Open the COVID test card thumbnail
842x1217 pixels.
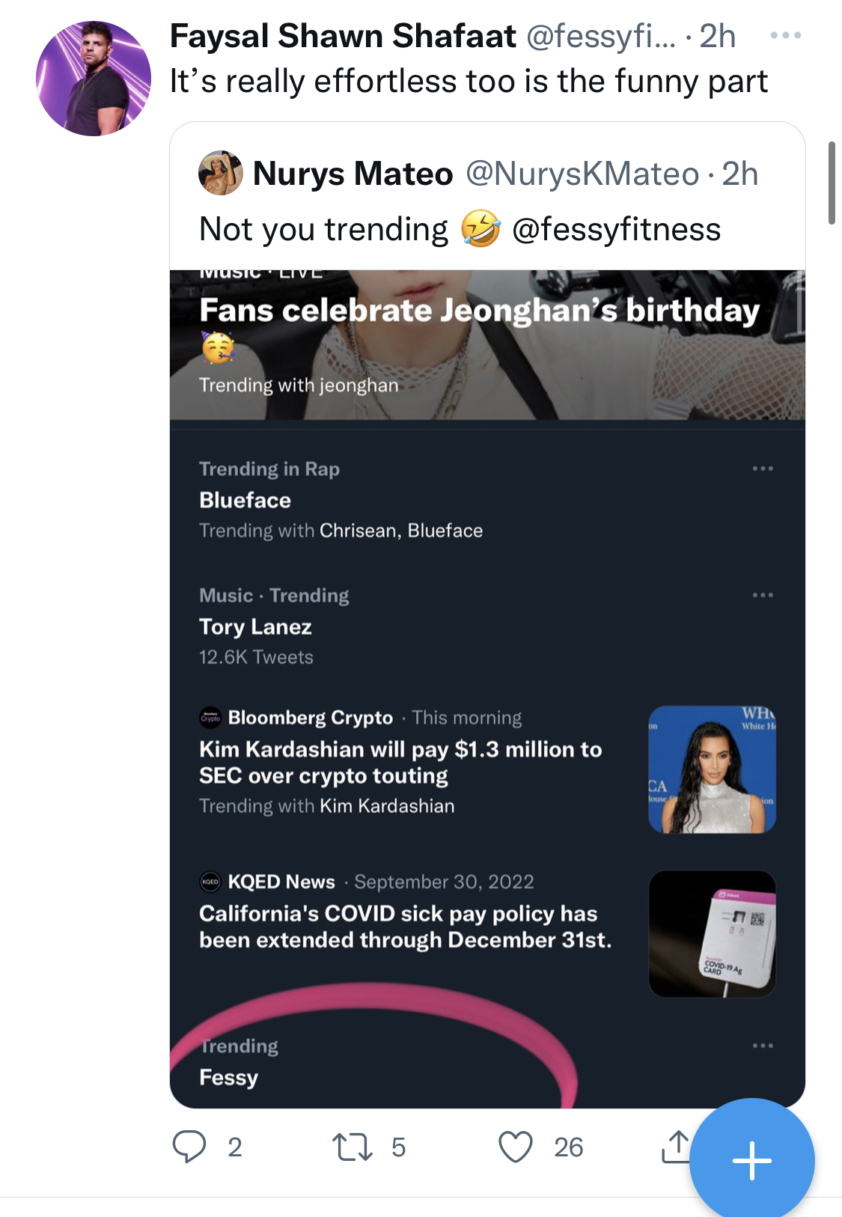point(712,933)
